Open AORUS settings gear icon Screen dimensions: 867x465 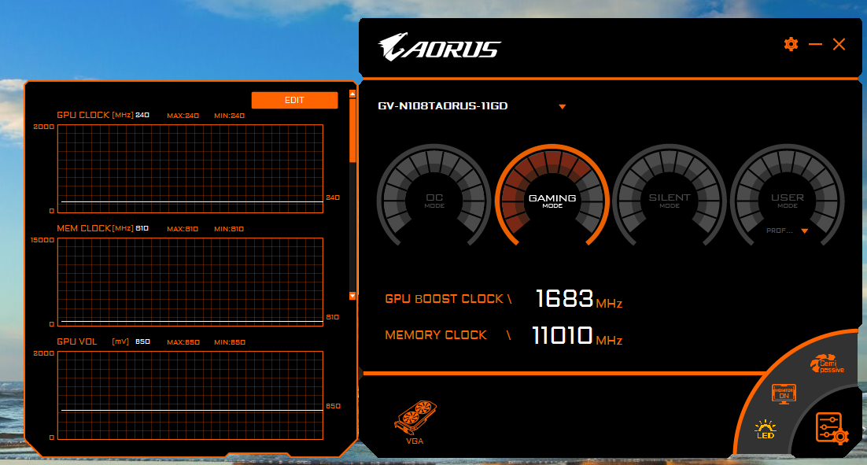791,44
